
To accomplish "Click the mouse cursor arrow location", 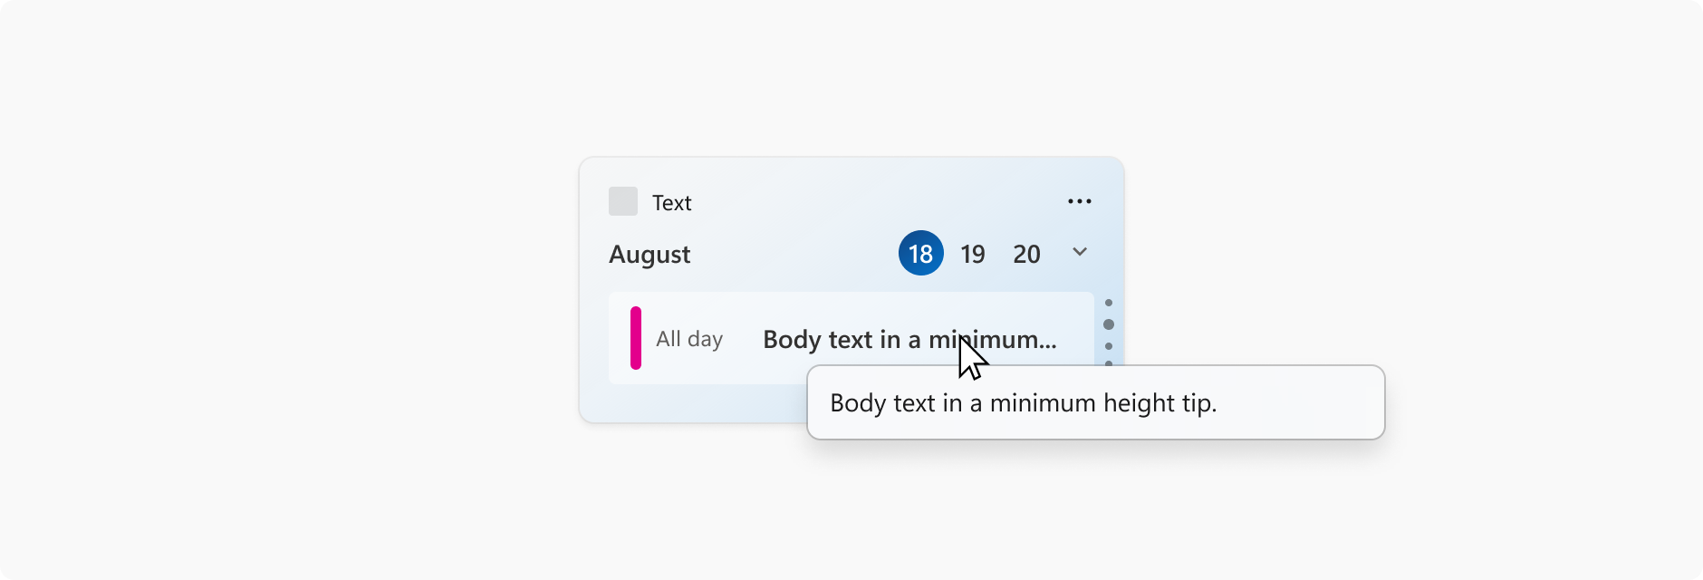I will (969, 353).
